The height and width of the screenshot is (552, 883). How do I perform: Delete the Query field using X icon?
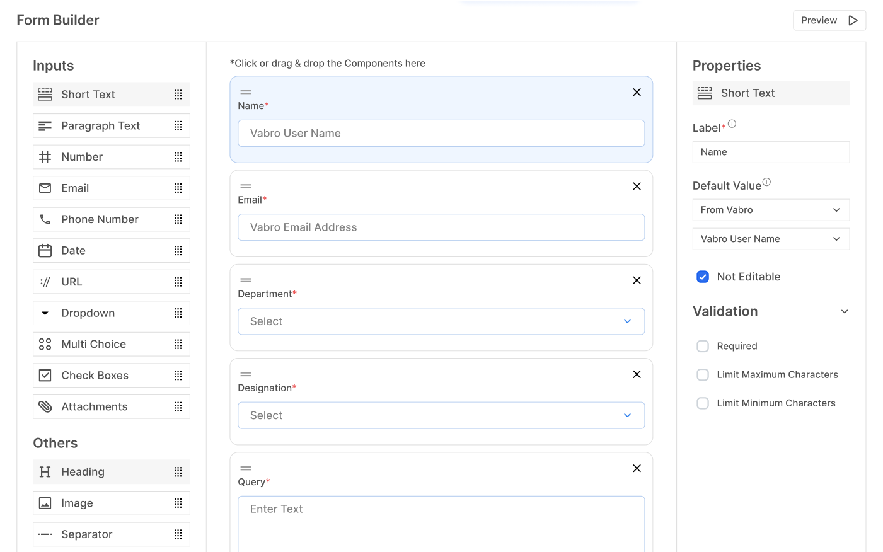637,468
